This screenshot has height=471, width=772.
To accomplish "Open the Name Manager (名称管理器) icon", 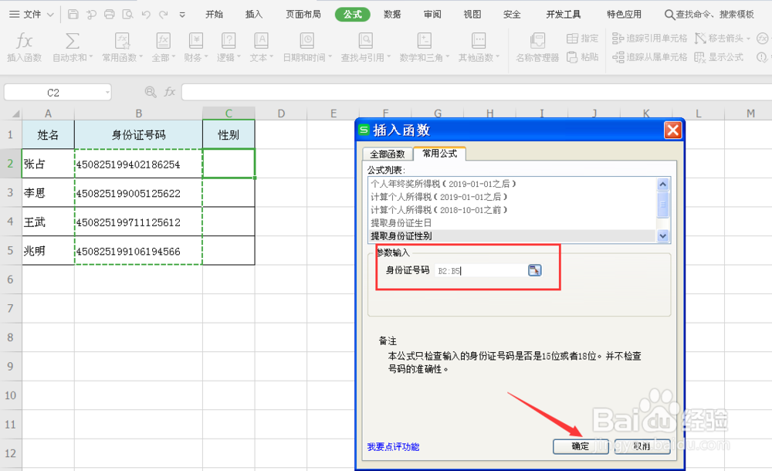I will [x=537, y=41].
